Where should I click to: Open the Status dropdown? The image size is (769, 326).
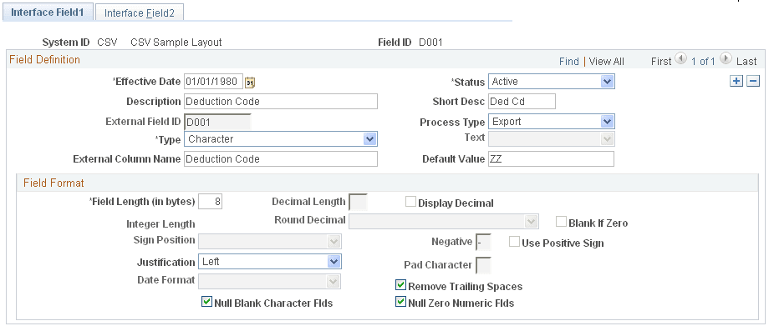coord(551,82)
